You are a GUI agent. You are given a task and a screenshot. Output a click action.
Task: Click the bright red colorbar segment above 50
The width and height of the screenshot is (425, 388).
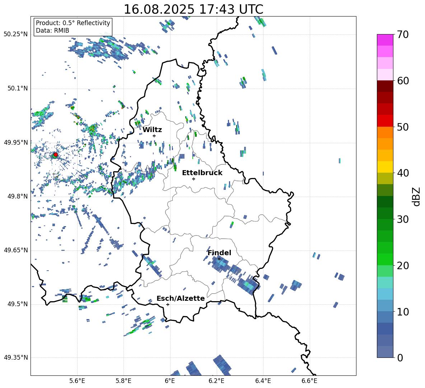(385, 121)
